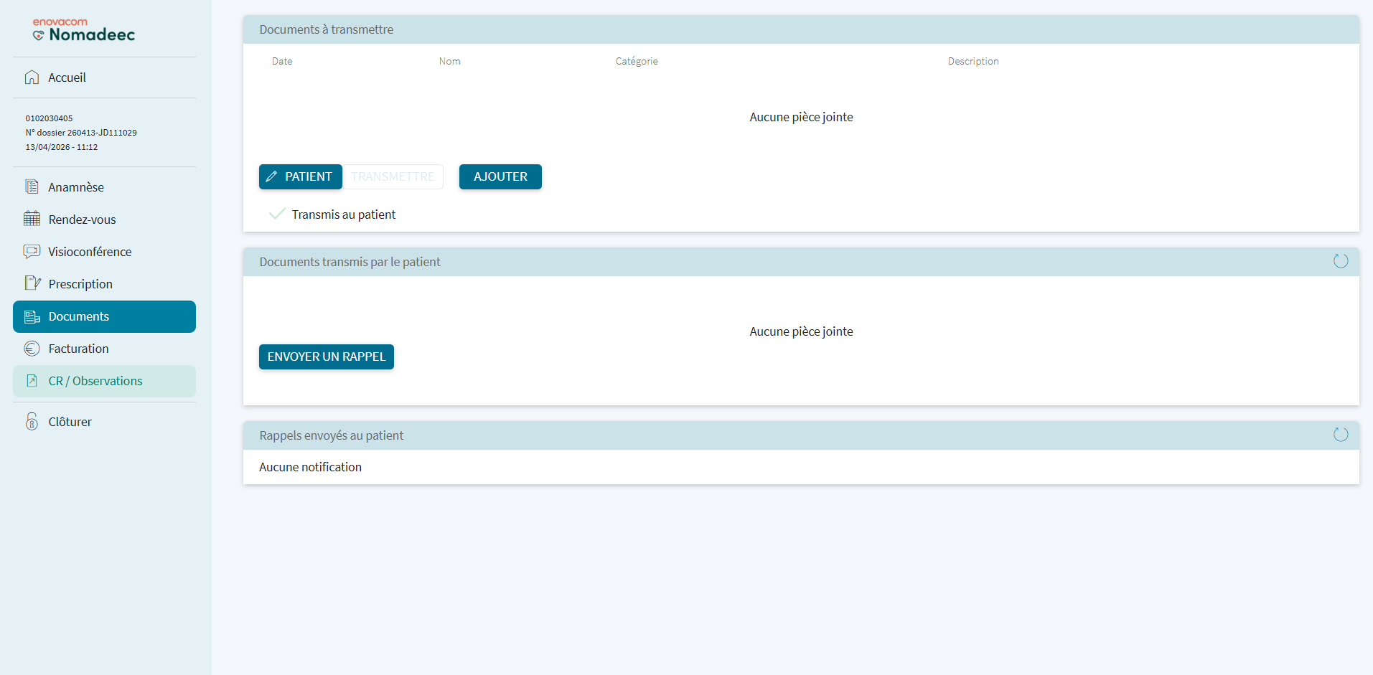The width and height of the screenshot is (1373, 675).
Task: Click the Anamnèse clipboard icon
Action: (32, 187)
